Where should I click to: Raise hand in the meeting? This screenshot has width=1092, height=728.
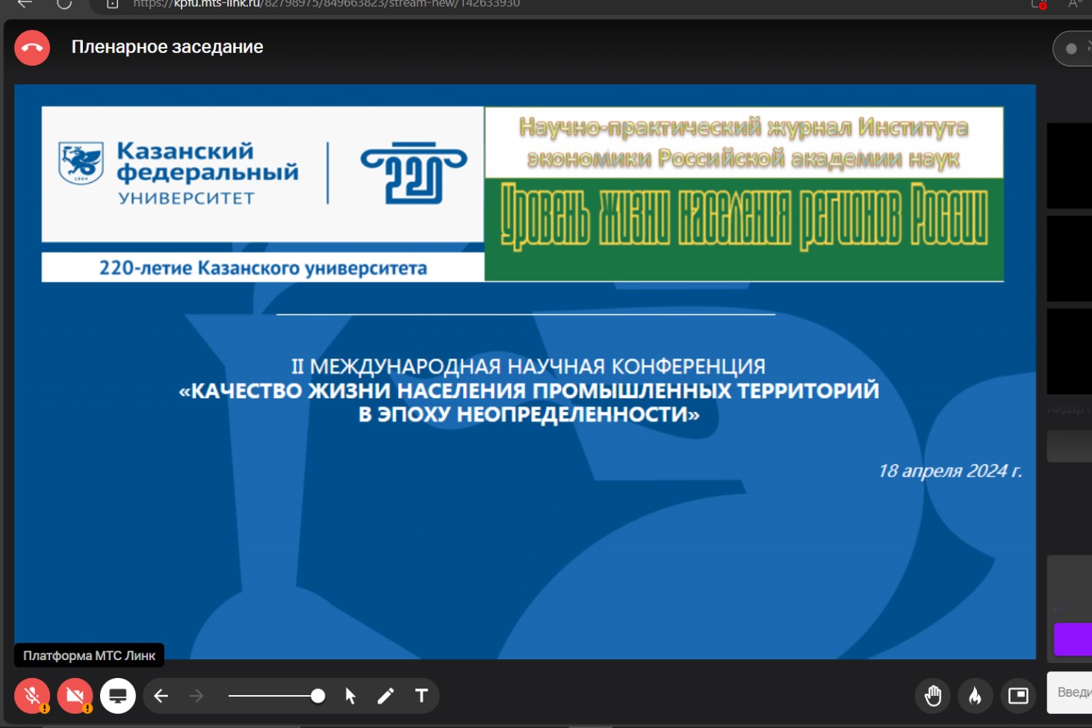(933, 696)
